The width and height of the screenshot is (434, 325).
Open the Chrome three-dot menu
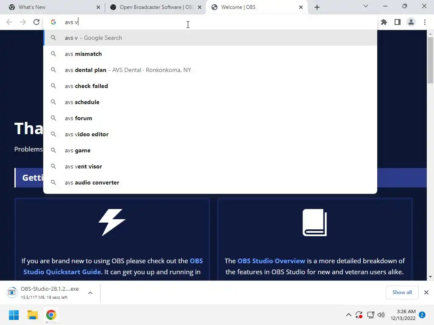coord(425,22)
